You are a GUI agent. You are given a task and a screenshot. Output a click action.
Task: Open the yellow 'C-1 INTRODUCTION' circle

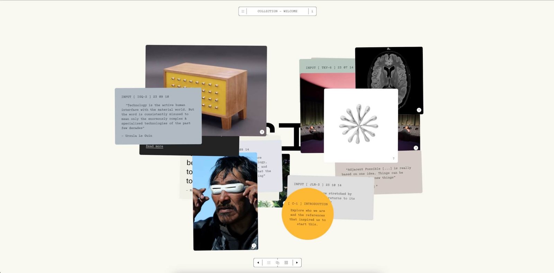click(308, 214)
